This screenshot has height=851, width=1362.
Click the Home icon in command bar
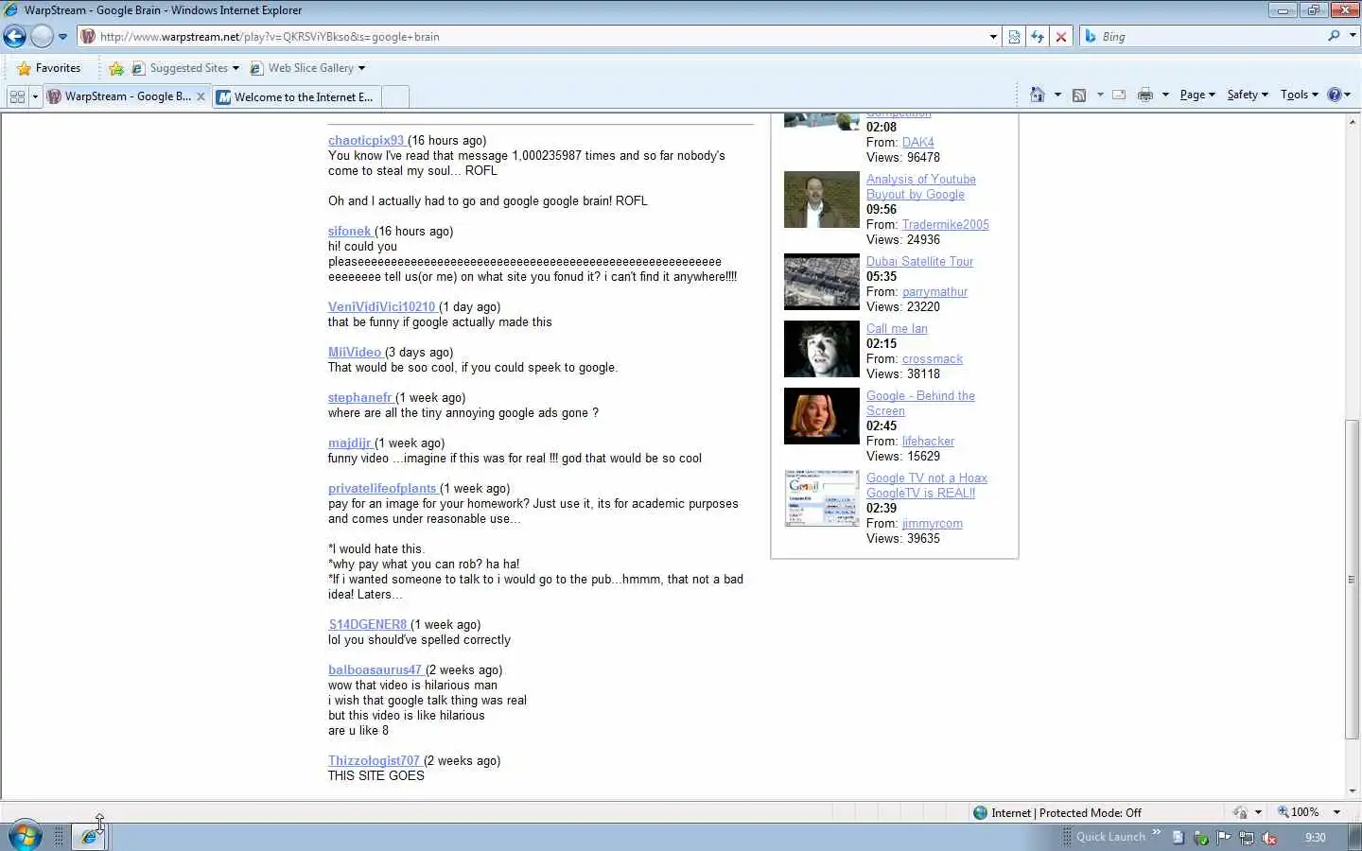pyautogui.click(x=1038, y=95)
